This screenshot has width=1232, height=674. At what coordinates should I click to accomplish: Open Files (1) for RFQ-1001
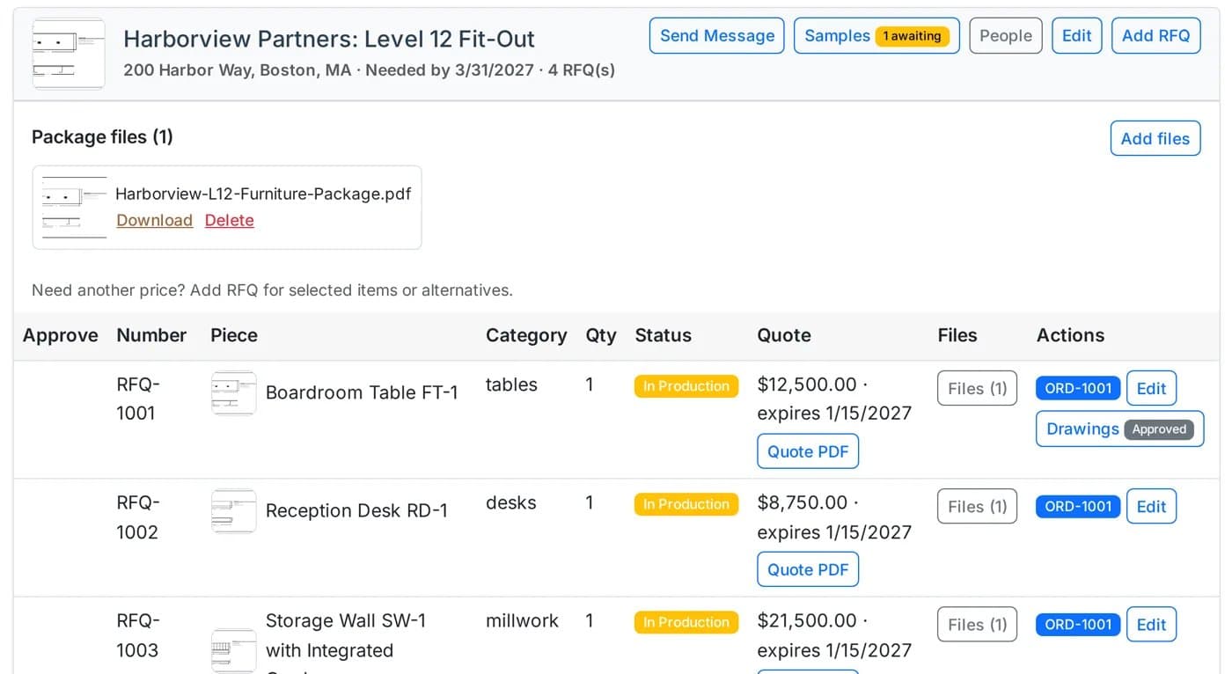click(978, 388)
